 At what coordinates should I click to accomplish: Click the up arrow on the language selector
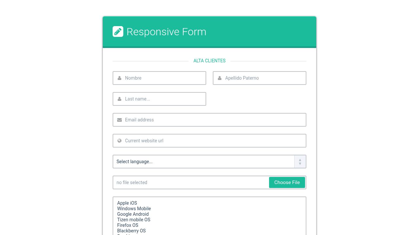(300, 160)
